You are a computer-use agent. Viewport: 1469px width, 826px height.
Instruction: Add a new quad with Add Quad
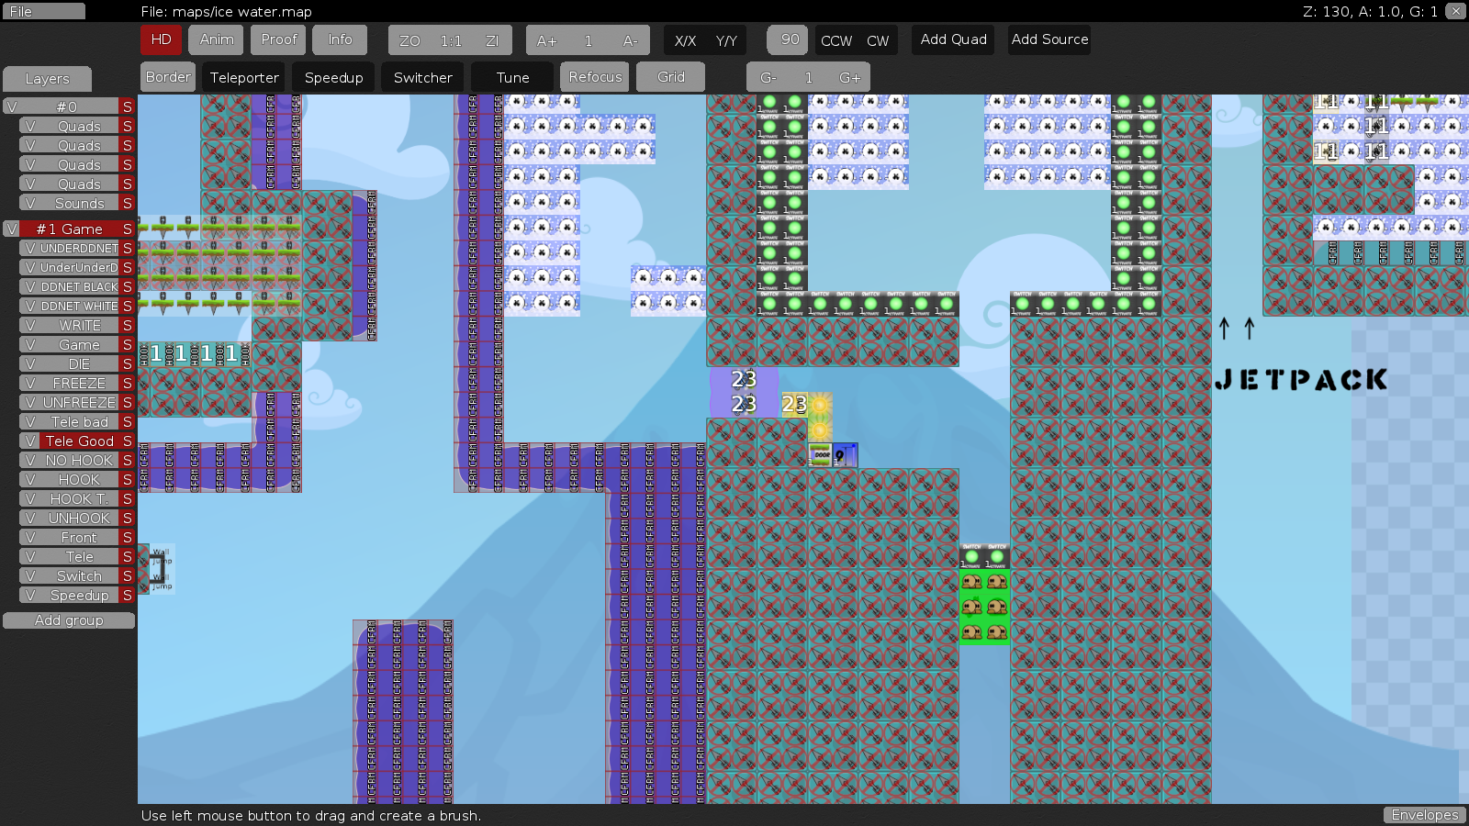952,39
